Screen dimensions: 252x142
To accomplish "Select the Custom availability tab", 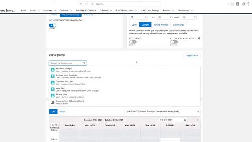I will [x=145, y=25].
